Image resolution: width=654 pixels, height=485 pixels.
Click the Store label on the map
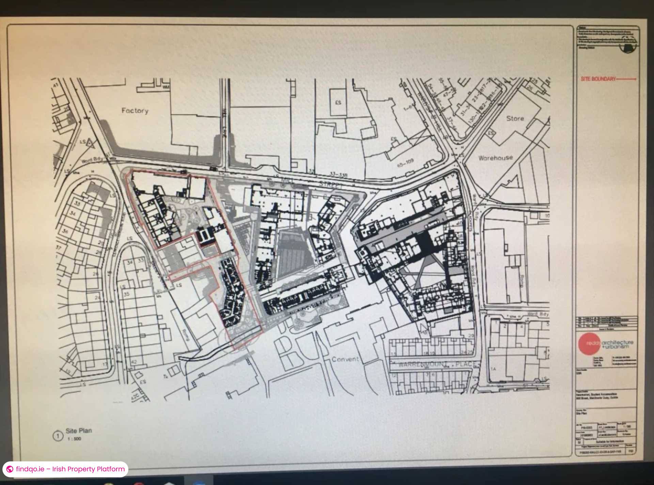click(x=515, y=118)
